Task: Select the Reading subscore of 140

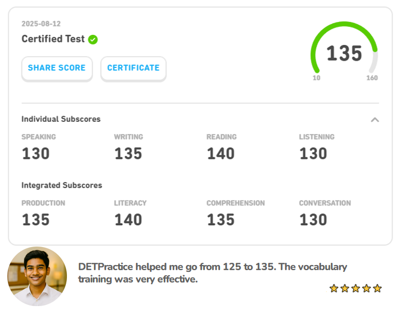Action: [x=221, y=153]
